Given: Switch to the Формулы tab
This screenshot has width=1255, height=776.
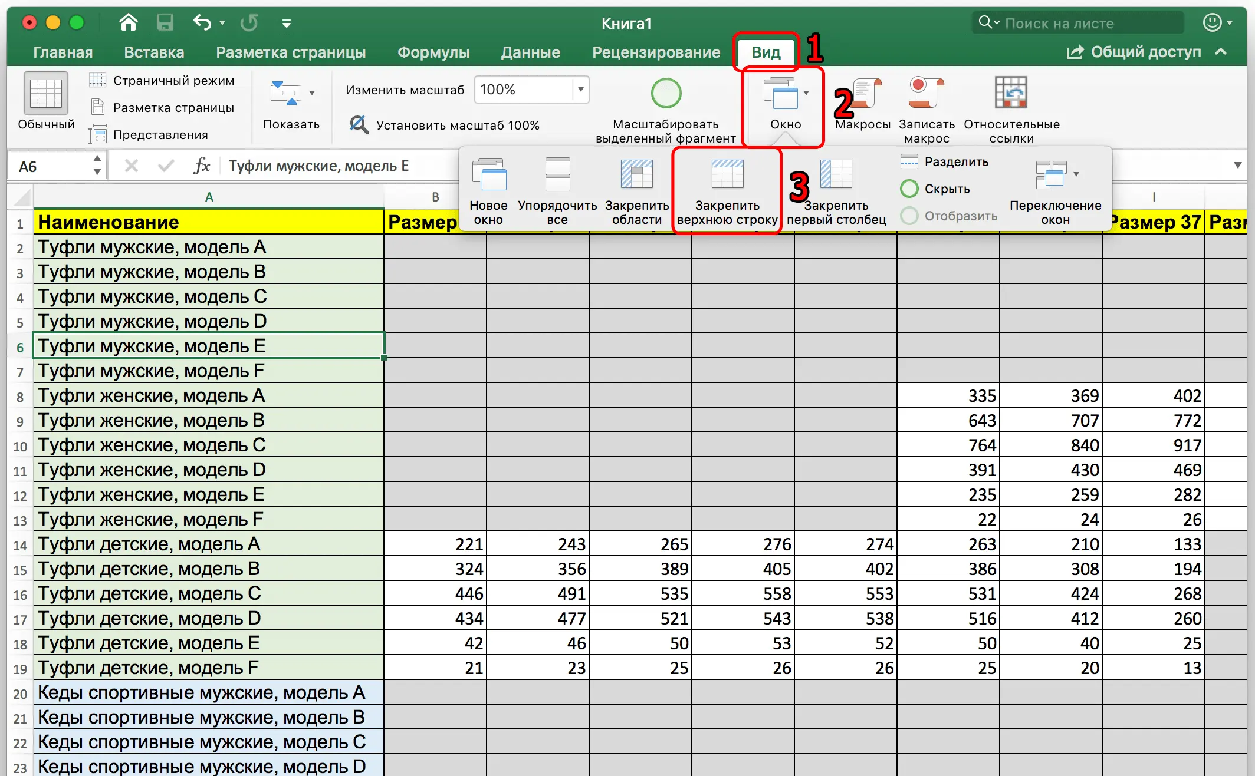Looking at the screenshot, I should pos(433,52).
